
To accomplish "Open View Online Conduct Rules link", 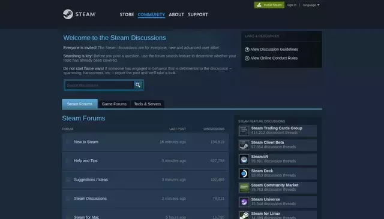I will [x=274, y=58].
